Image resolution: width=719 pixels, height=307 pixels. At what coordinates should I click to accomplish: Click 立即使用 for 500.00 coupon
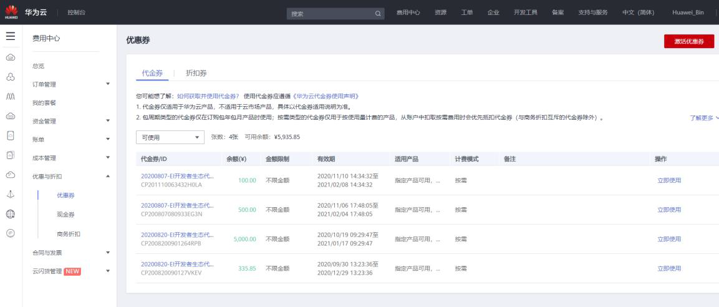tap(669, 210)
